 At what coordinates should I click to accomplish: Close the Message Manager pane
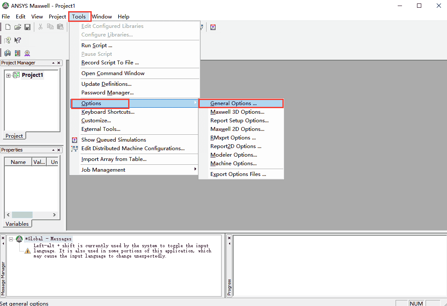(x=3, y=238)
